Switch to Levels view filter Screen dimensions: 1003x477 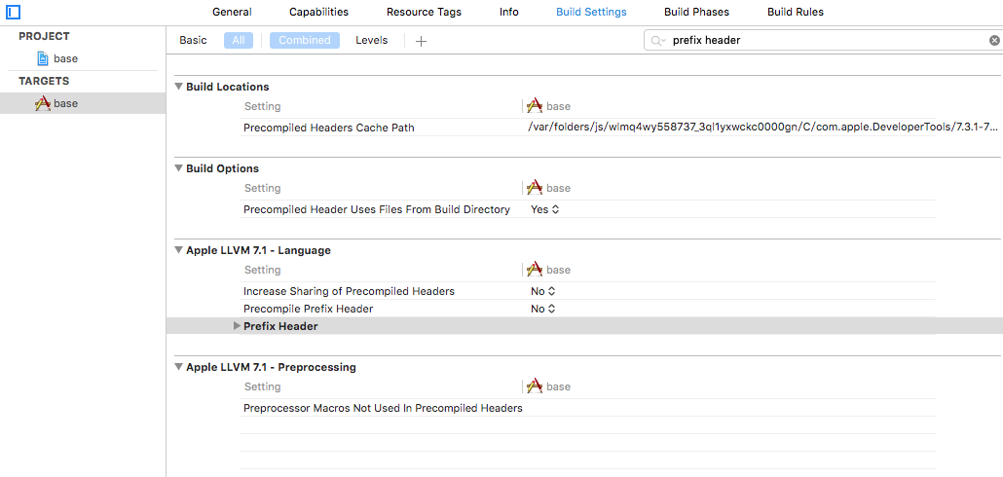click(x=372, y=40)
